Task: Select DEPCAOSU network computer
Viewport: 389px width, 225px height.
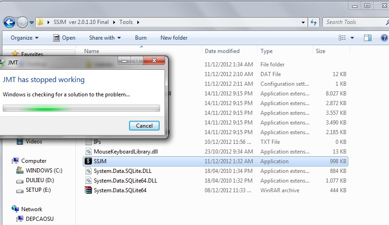Action: click(x=40, y=219)
